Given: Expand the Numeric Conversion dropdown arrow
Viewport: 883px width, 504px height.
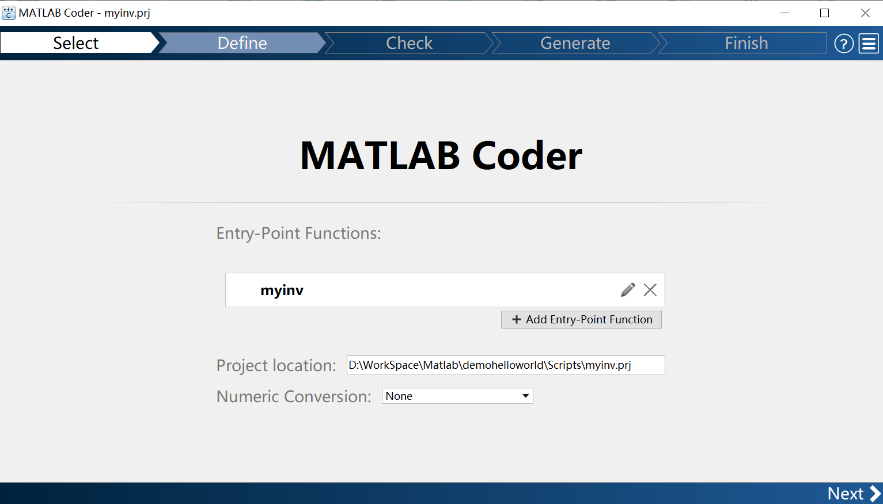Looking at the screenshot, I should tap(525, 396).
